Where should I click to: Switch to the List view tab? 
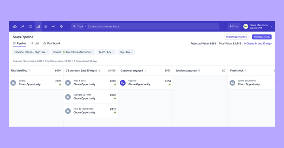click(x=34, y=43)
